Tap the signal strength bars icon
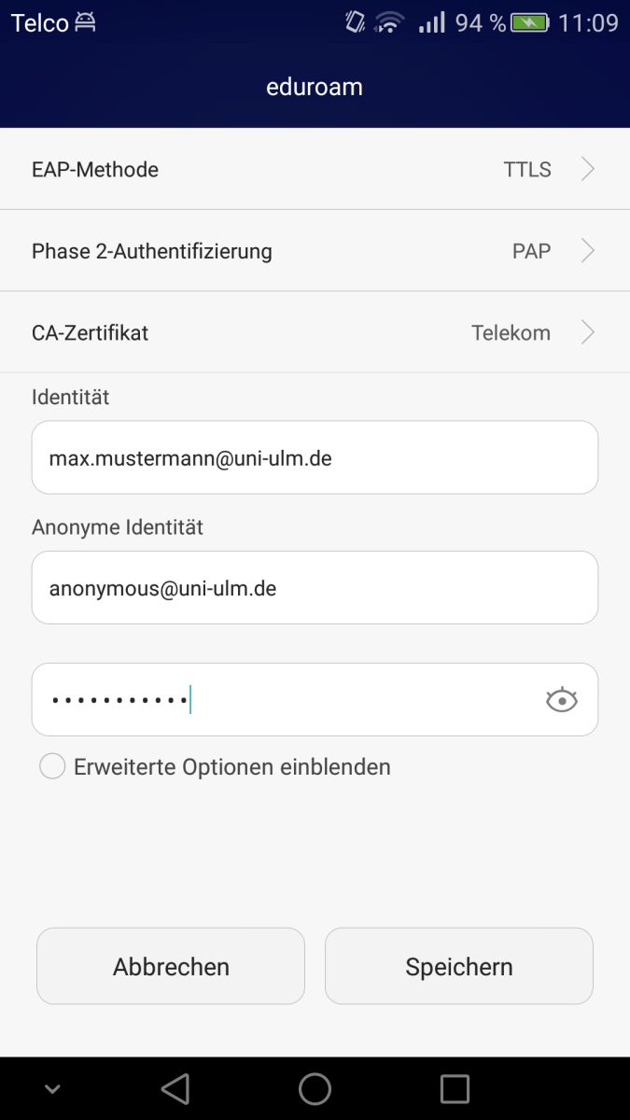The height and width of the screenshot is (1120, 630). (431, 22)
